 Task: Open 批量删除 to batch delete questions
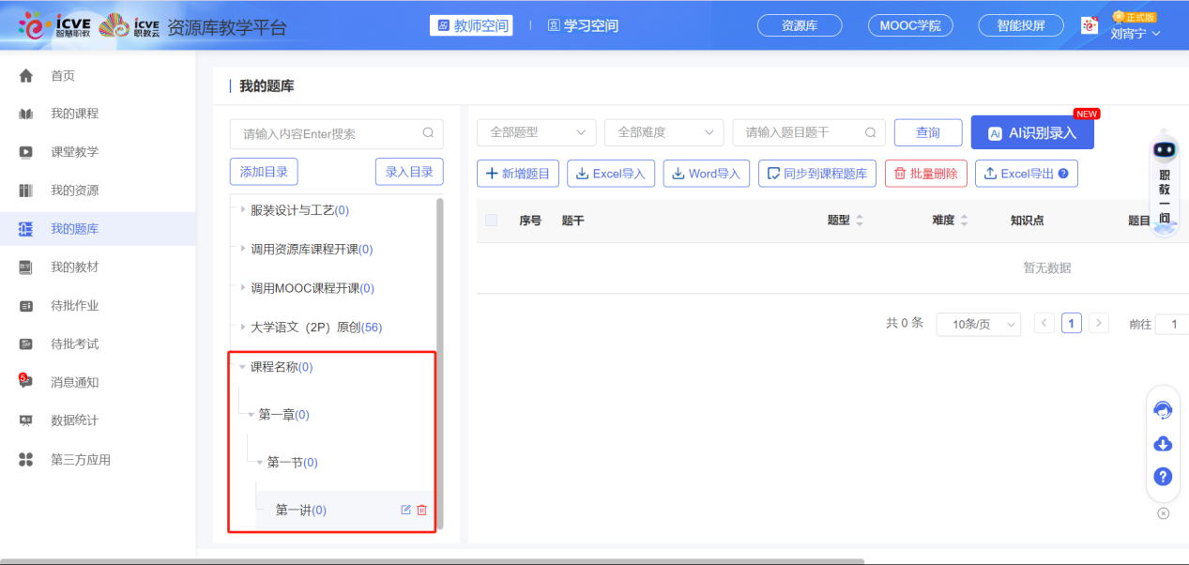pos(925,173)
